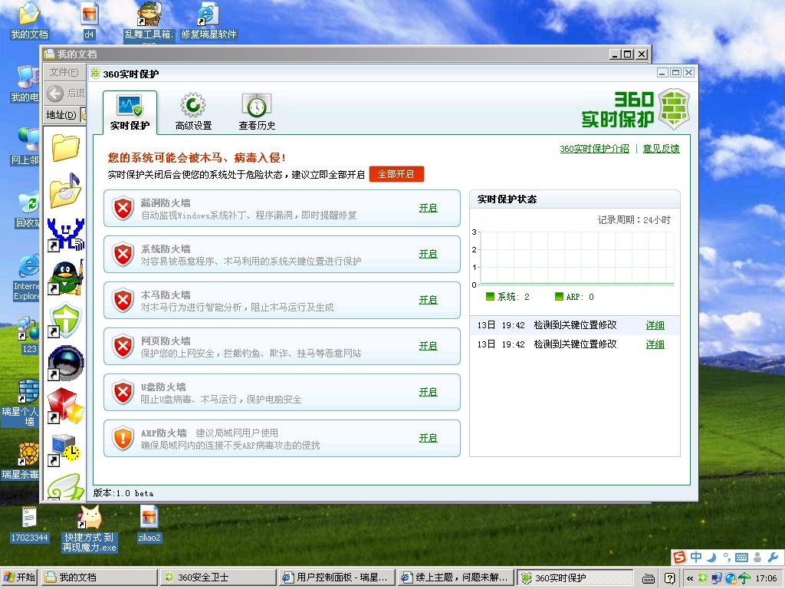Open the green arrow shield shortcut in 我的文档
The width and height of the screenshot is (785, 589).
[x=66, y=321]
